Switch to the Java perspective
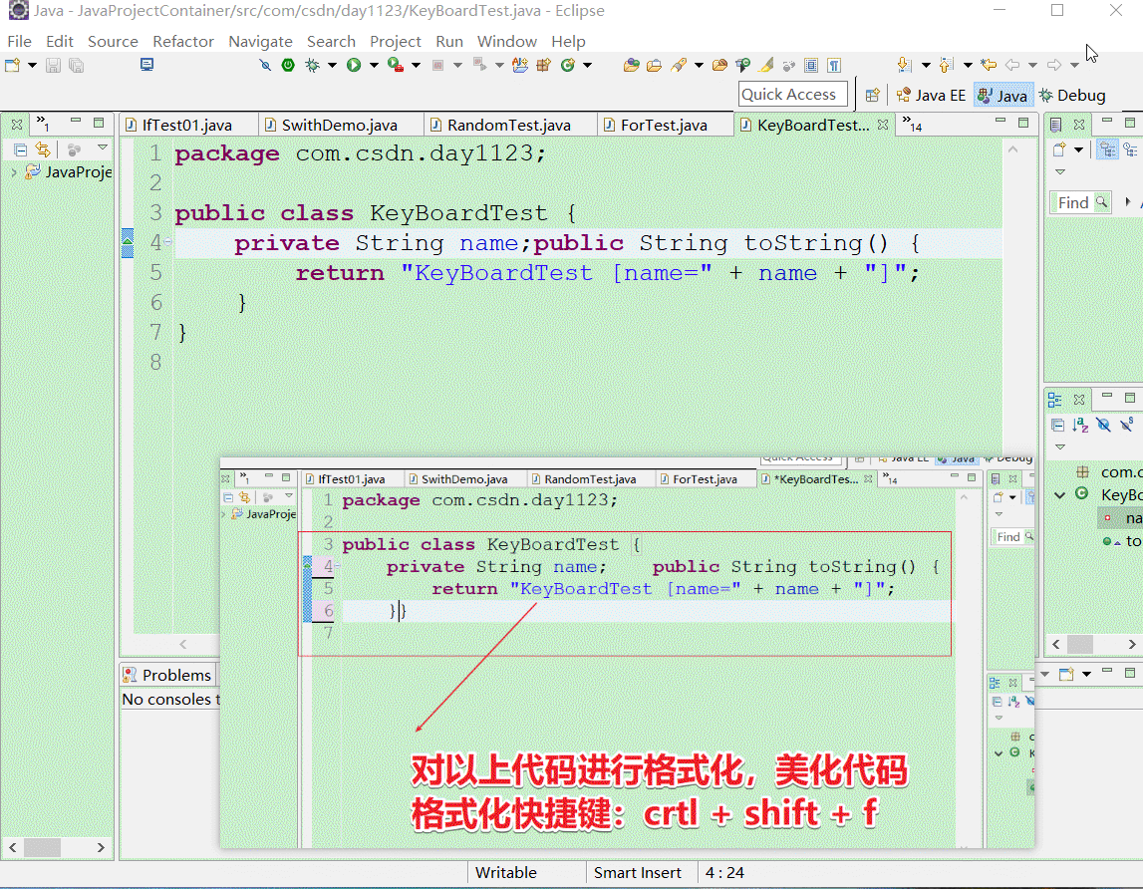This screenshot has height=889, width=1143. pyautogui.click(x=1003, y=96)
